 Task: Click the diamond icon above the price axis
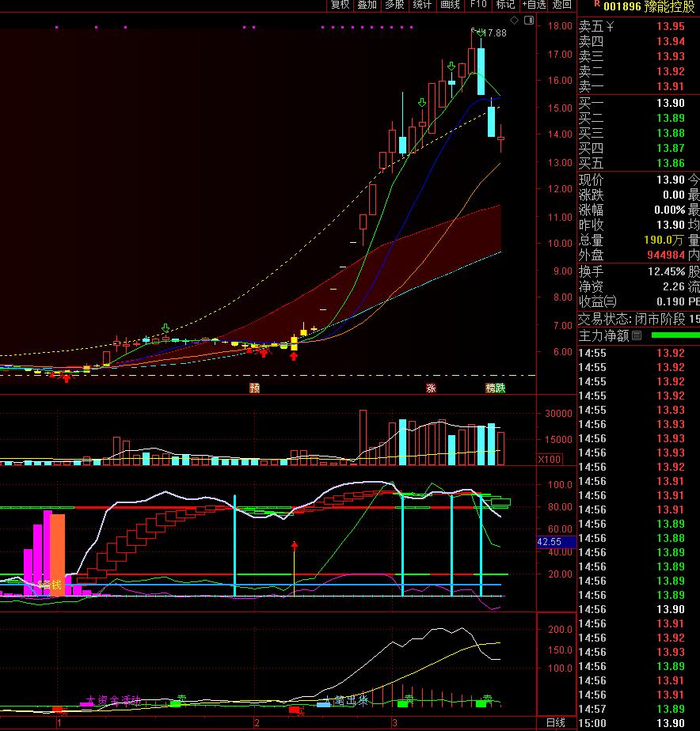514,20
